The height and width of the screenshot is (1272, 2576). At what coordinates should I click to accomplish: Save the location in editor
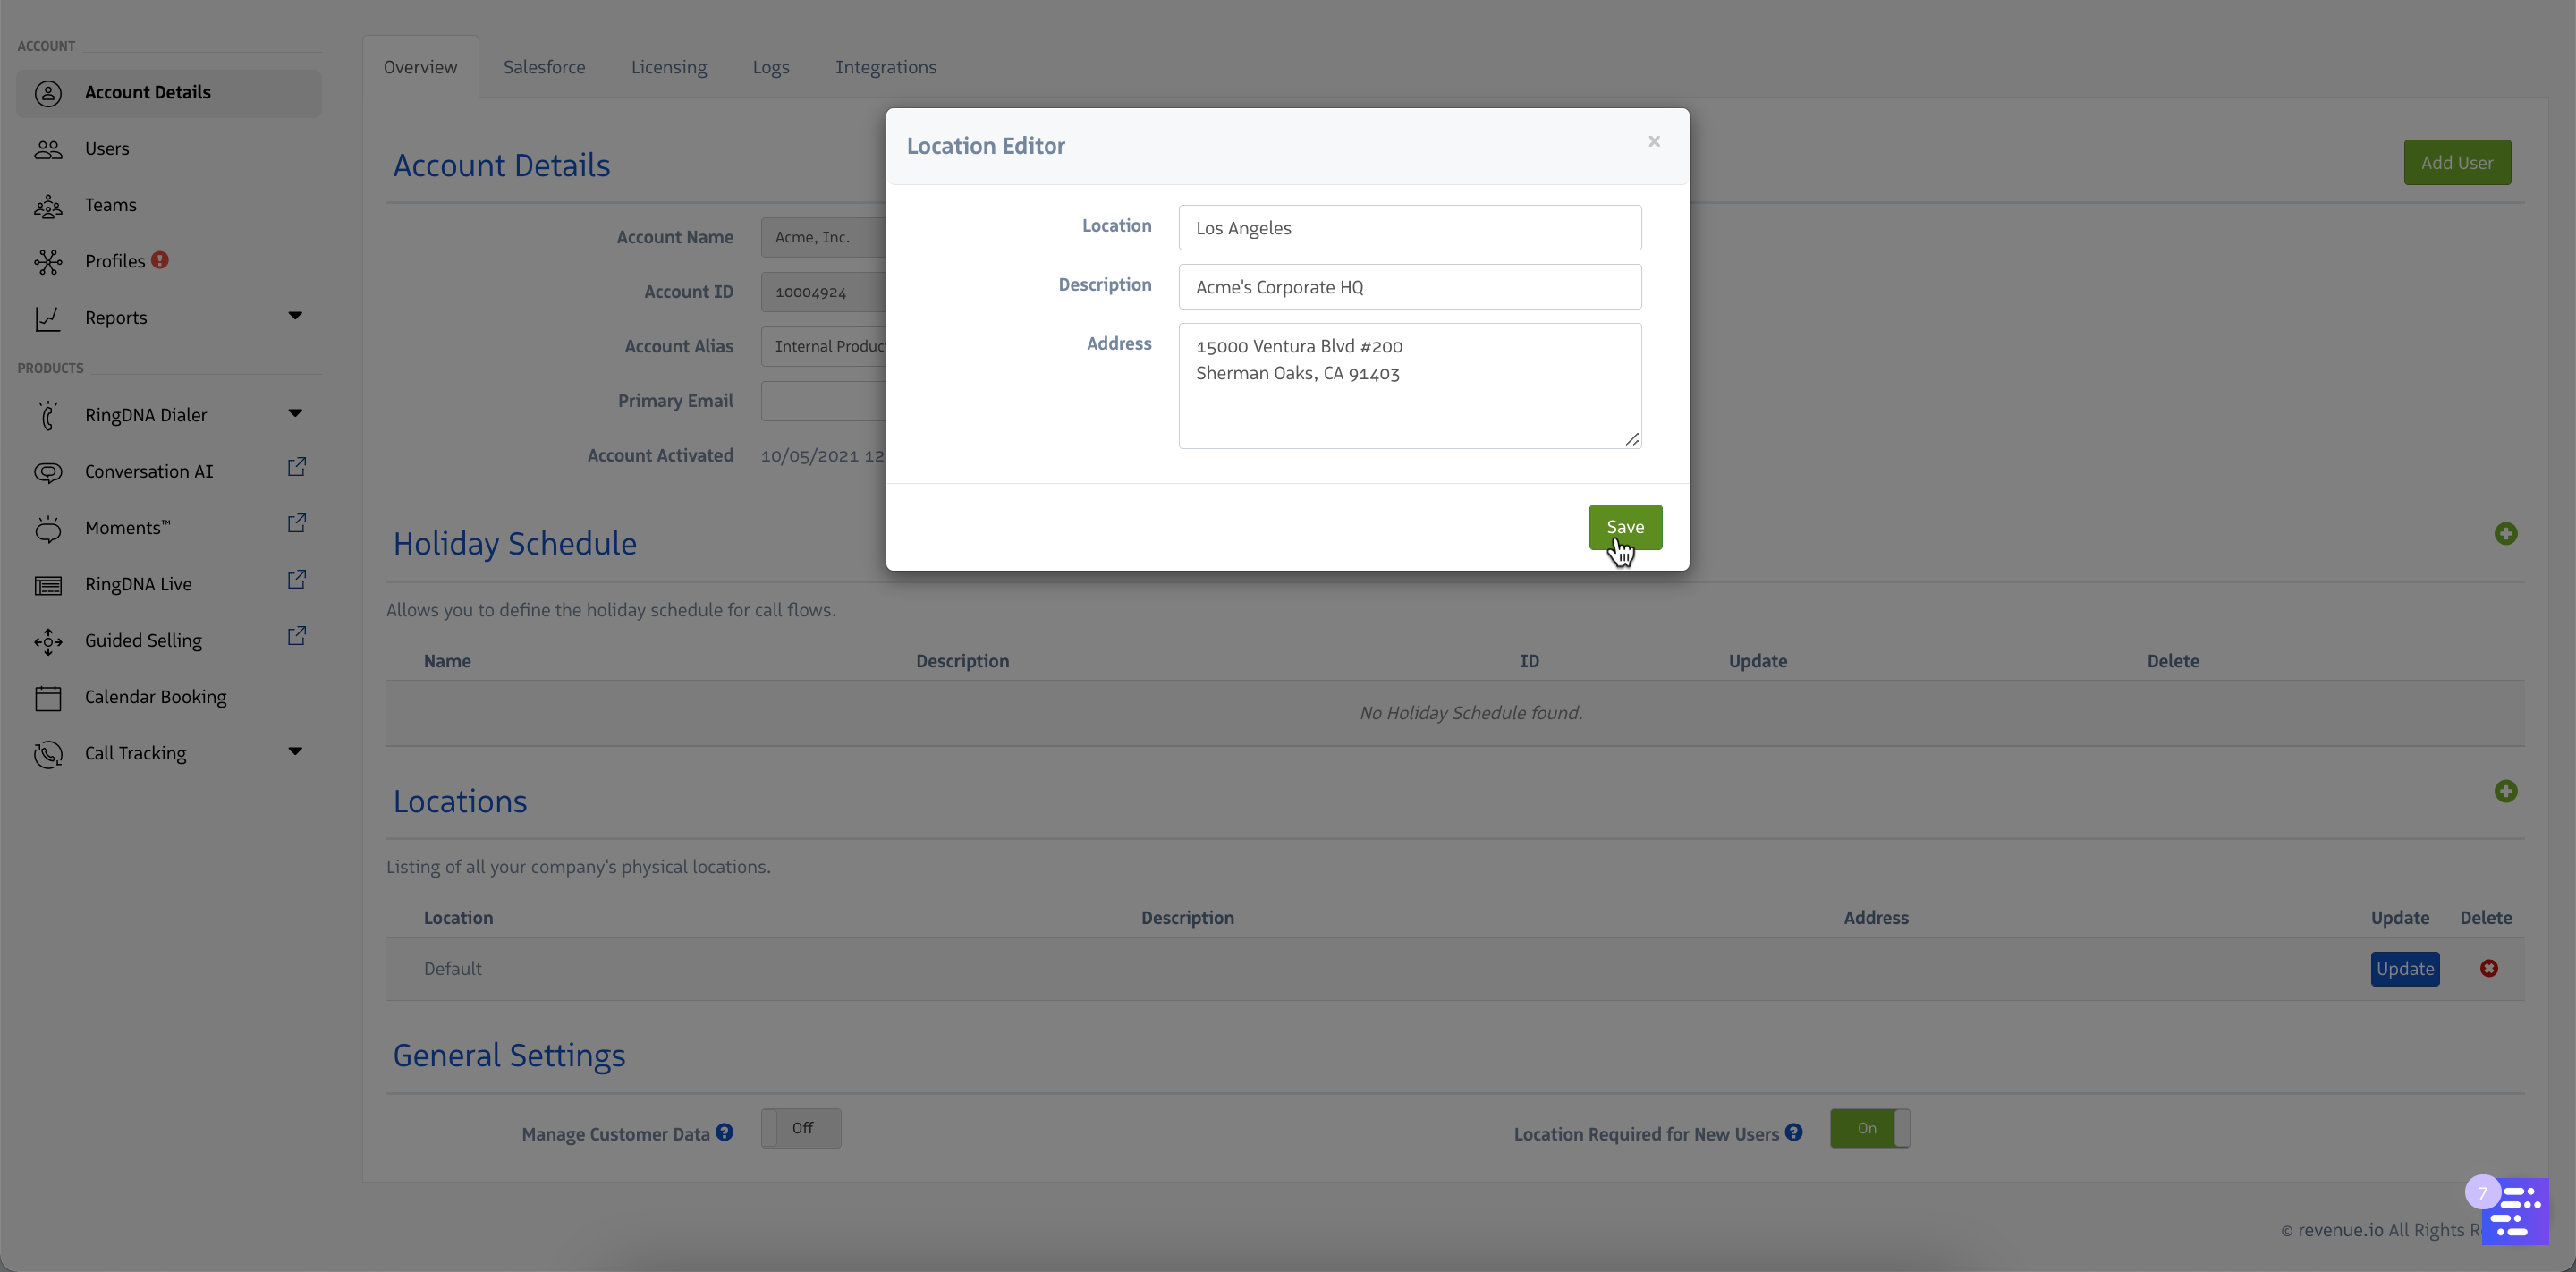coord(1625,527)
